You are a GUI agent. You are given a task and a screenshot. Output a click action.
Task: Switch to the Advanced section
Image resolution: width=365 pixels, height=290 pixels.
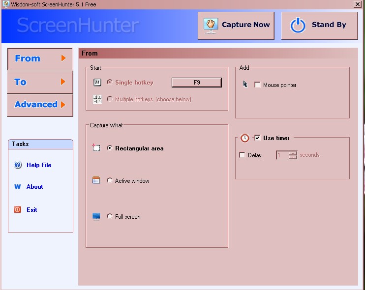(x=40, y=105)
